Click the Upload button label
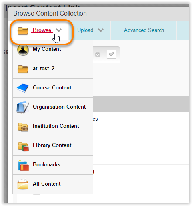This screenshot has width=192, height=206. tap(85, 30)
